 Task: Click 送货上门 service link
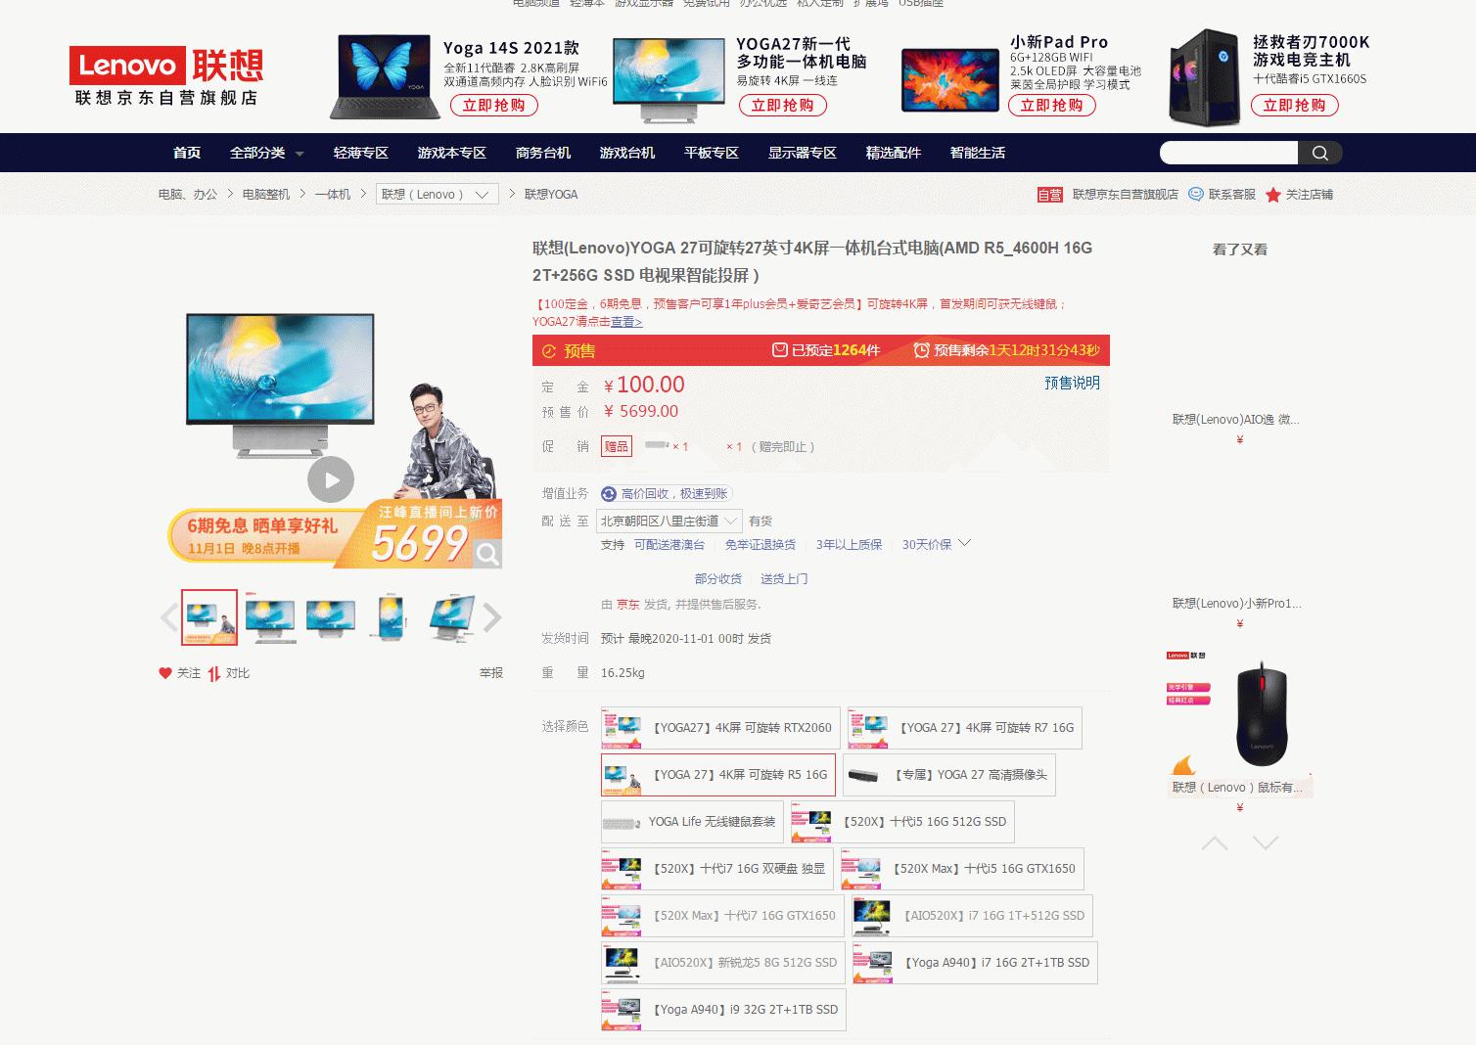click(x=784, y=579)
